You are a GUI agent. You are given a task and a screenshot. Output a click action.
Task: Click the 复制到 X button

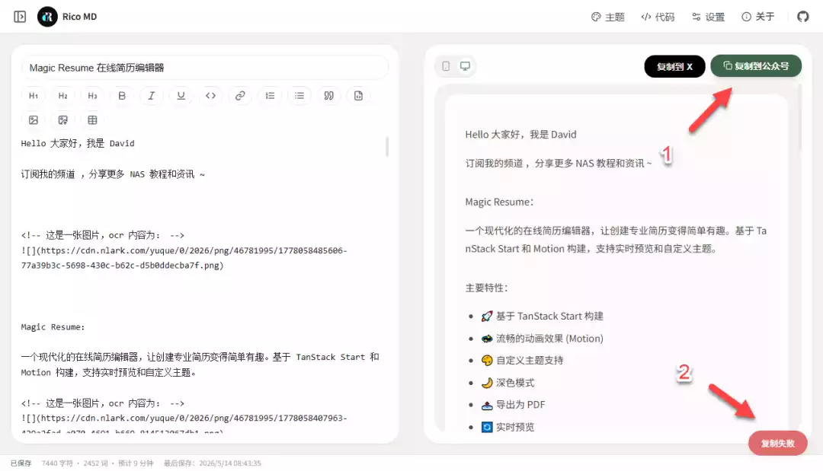[674, 66]
